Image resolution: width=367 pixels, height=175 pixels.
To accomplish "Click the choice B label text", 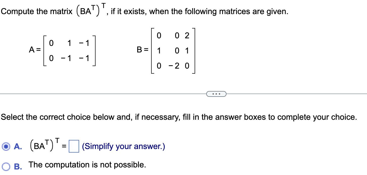I will click(x=17, y=166).
